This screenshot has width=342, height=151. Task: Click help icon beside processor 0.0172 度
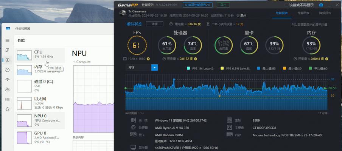click(x=196, y=59)
